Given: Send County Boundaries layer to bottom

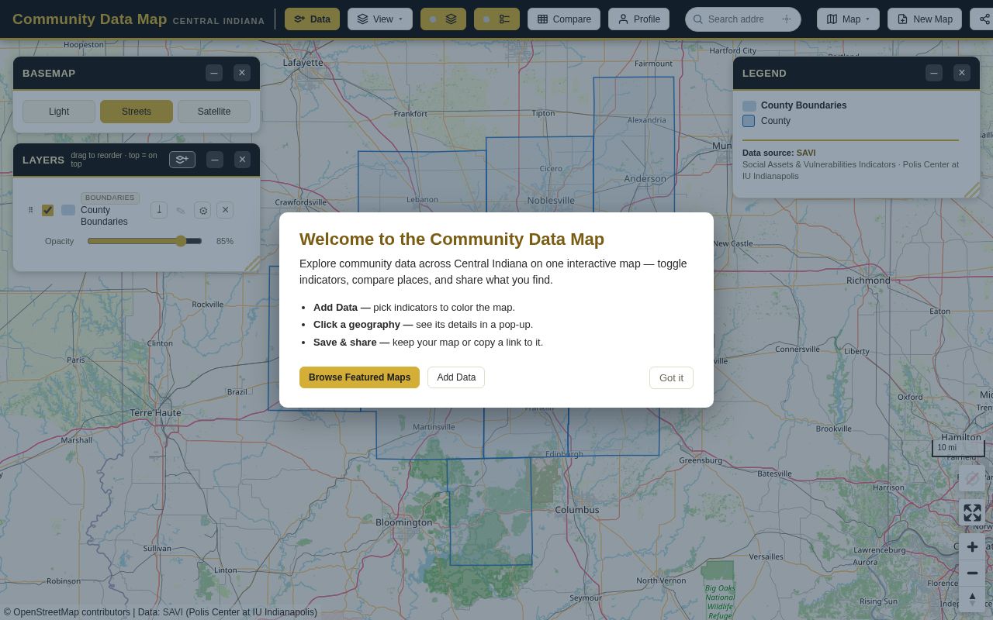Looking at the screenshot, I should tap(159, 210).
